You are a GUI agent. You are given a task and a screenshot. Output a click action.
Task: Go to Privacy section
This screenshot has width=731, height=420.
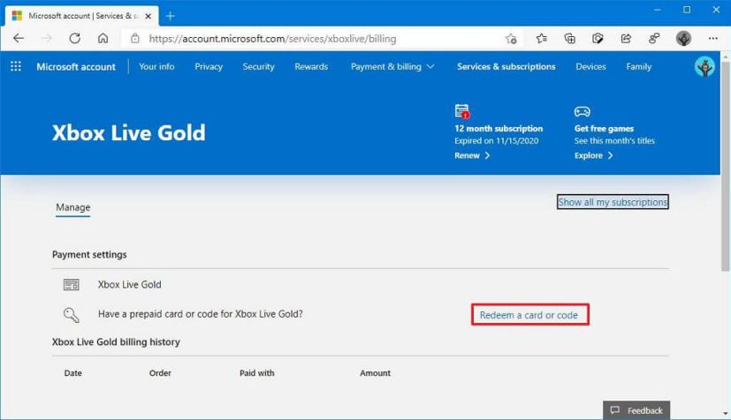tap(209, 66)
